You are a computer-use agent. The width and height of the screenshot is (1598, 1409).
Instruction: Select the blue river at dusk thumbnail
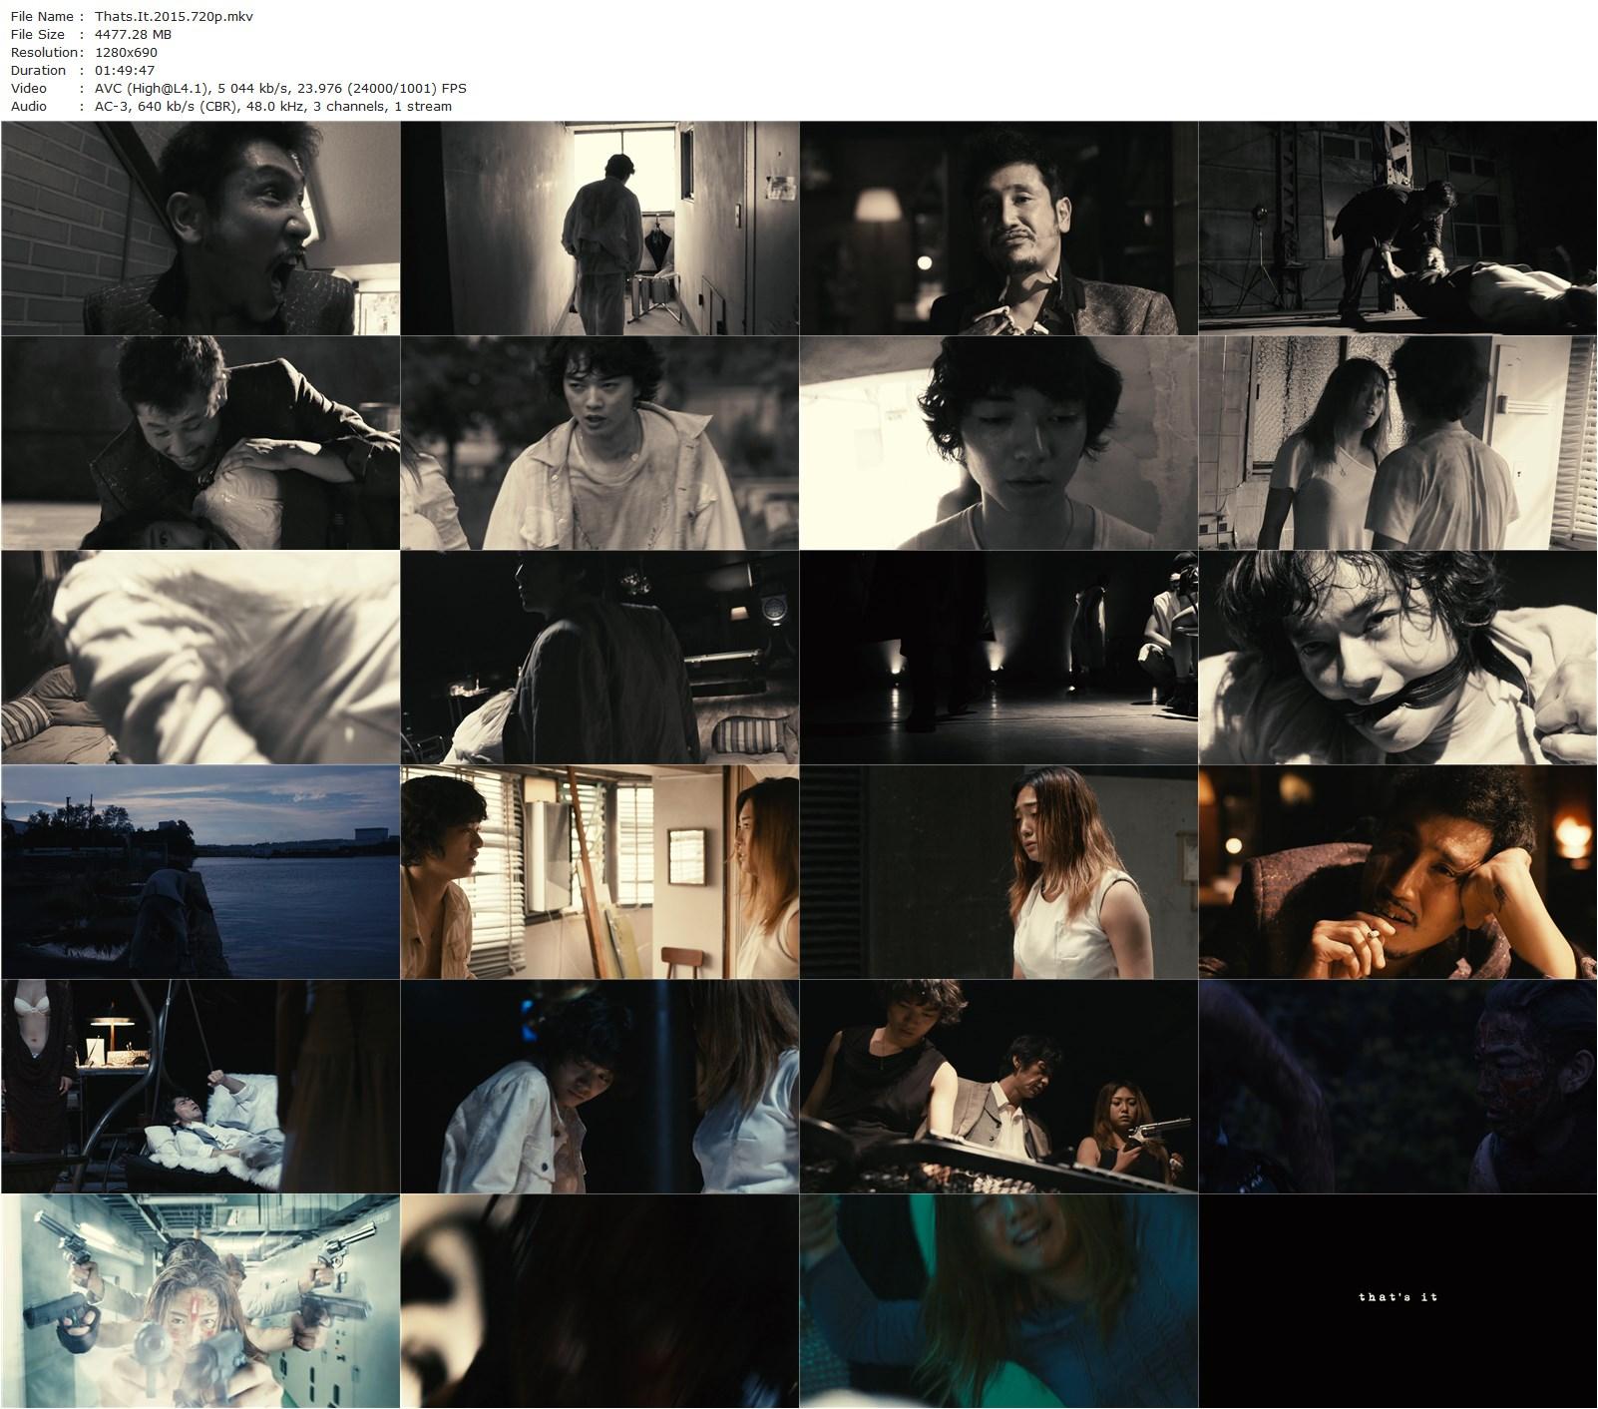coord(200,872)
